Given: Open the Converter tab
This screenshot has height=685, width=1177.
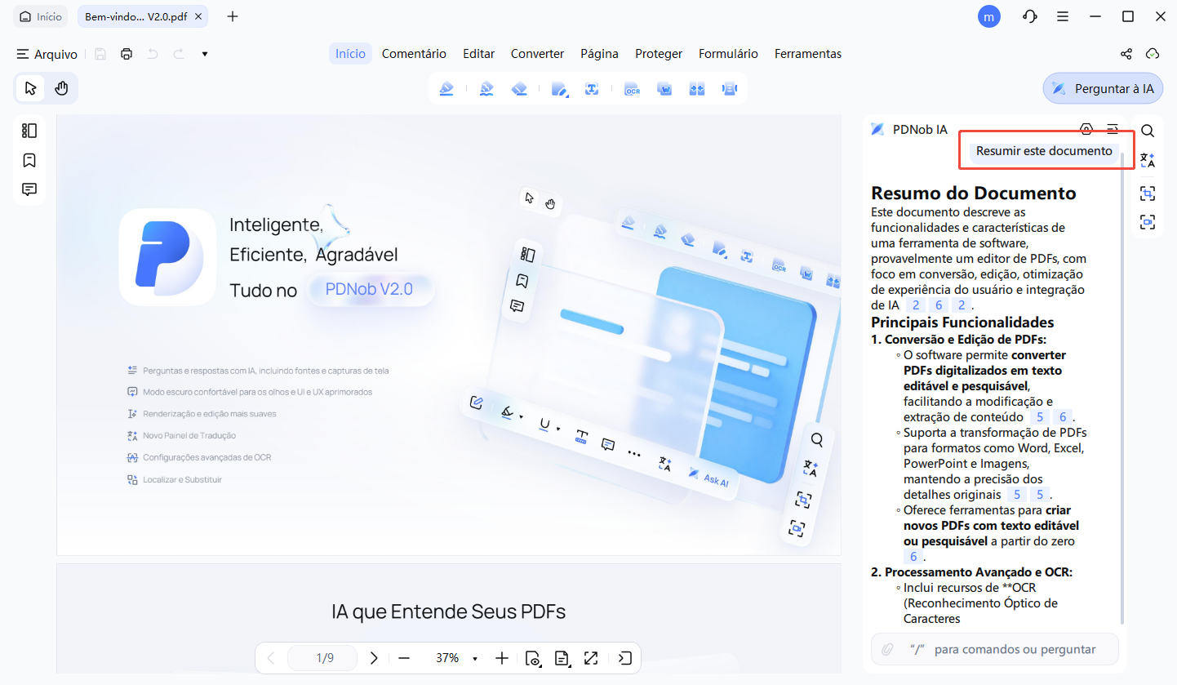Looking at the screenshot, I should point(537,54).
